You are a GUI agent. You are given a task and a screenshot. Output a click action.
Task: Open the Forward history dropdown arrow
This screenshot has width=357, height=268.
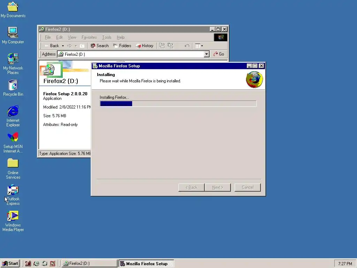(x=76, y=46)
